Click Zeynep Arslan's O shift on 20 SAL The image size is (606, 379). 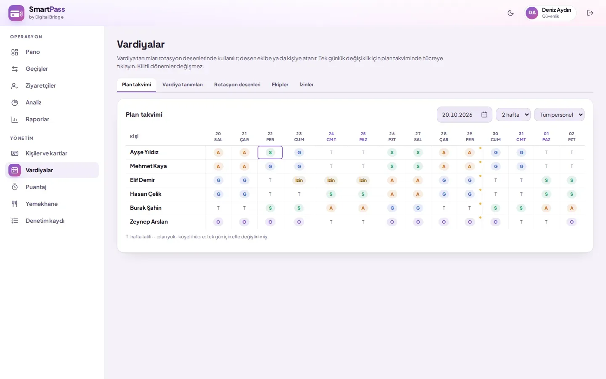coord(218,222)
